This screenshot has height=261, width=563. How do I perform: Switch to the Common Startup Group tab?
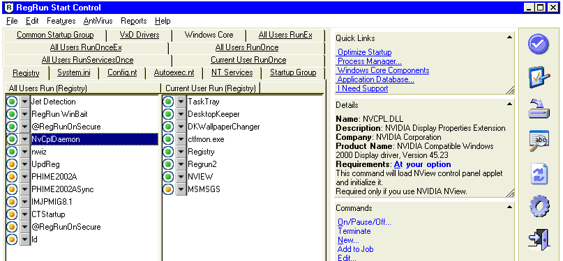[x=55, y=35]
